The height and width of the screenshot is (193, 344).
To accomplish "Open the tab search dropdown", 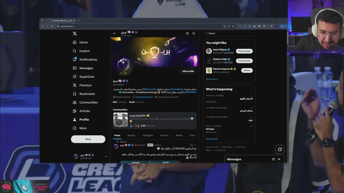I will 42,21.
